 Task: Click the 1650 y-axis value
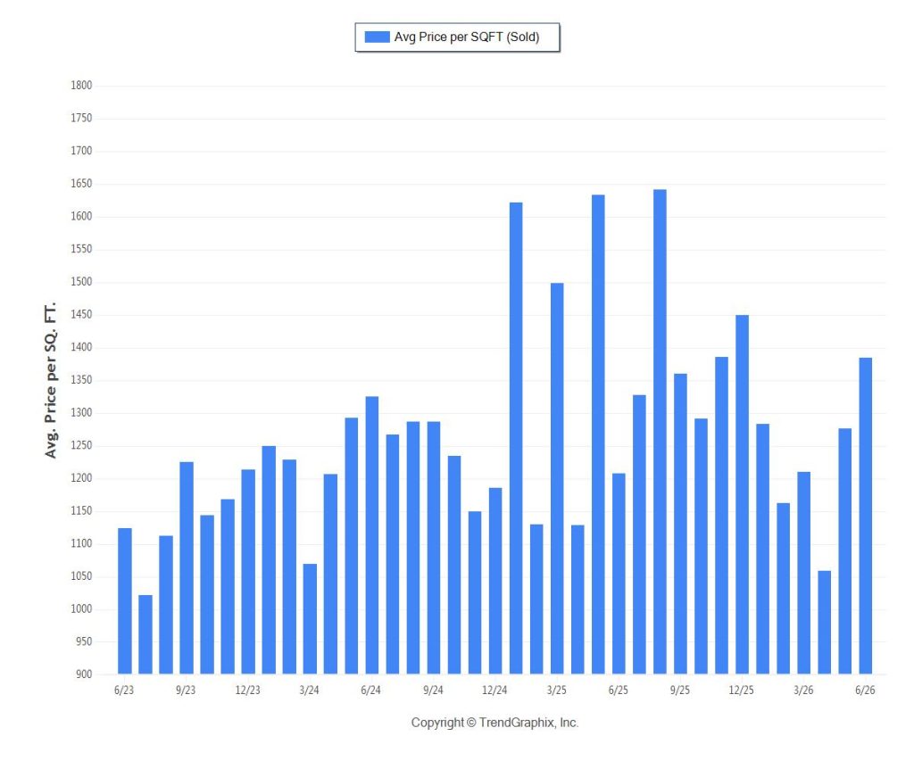pyautogui.click(x=81, y=184)
